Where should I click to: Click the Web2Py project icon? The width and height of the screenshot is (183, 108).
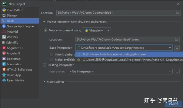(4, 37)
